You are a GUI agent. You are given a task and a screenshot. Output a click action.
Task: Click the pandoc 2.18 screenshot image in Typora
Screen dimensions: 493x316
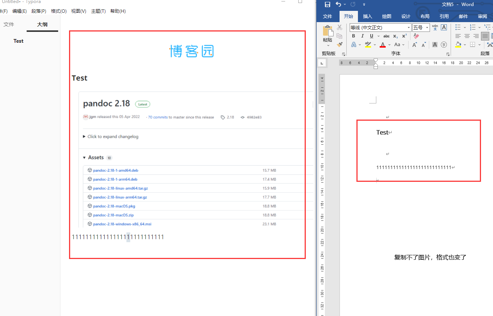coord(196,159)
